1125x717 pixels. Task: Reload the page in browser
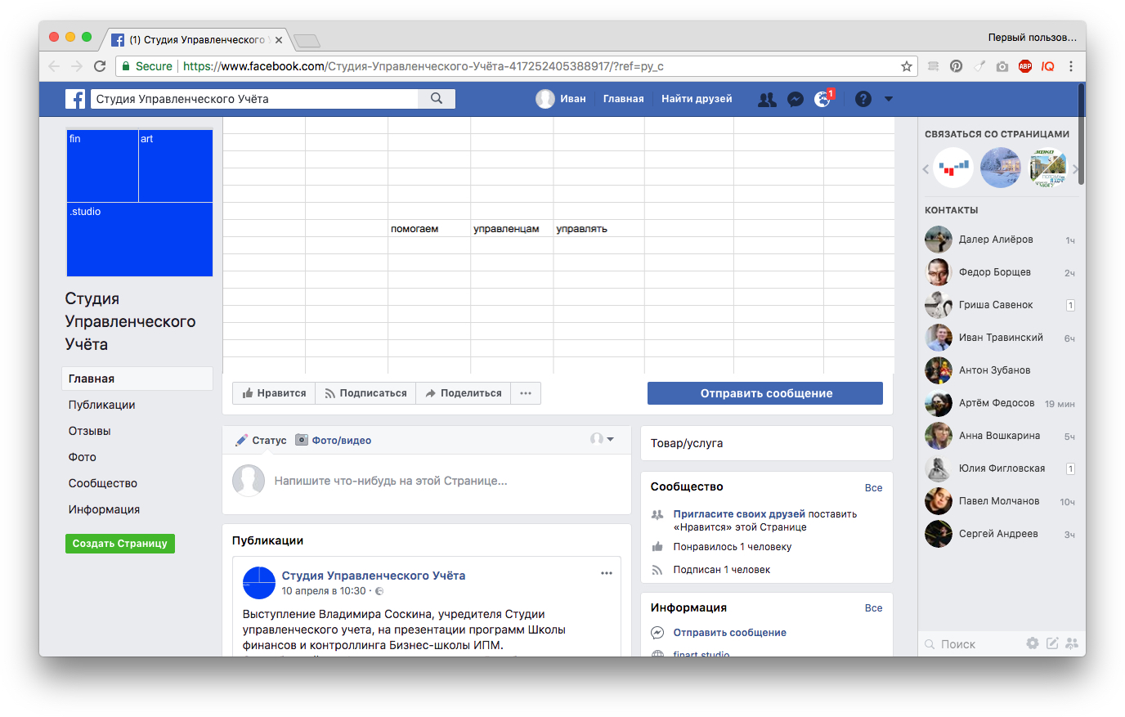coord(100,66)
